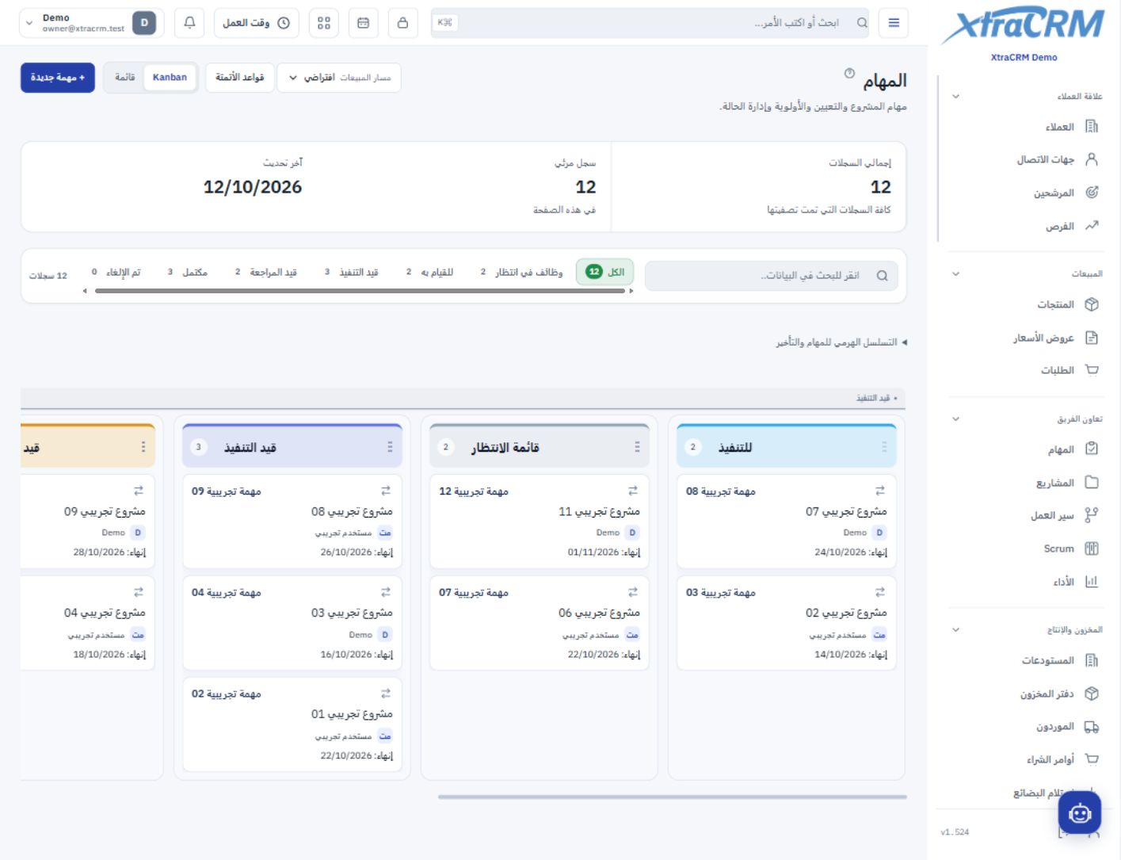Select تم الإلغاء filter tab
The image size is (1121, 860).
[x=116, y=272]
